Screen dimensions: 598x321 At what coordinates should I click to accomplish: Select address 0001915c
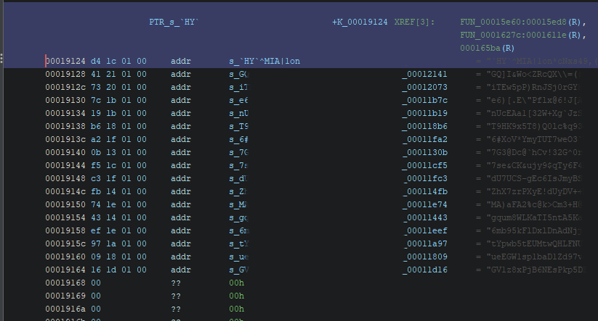pyautogui.click(x=65, y=243)
